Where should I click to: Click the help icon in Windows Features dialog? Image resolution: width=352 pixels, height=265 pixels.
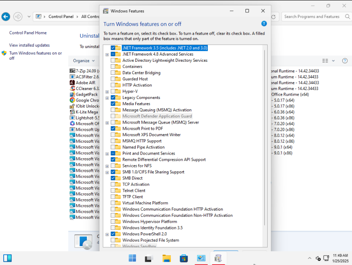click(264, 24)
